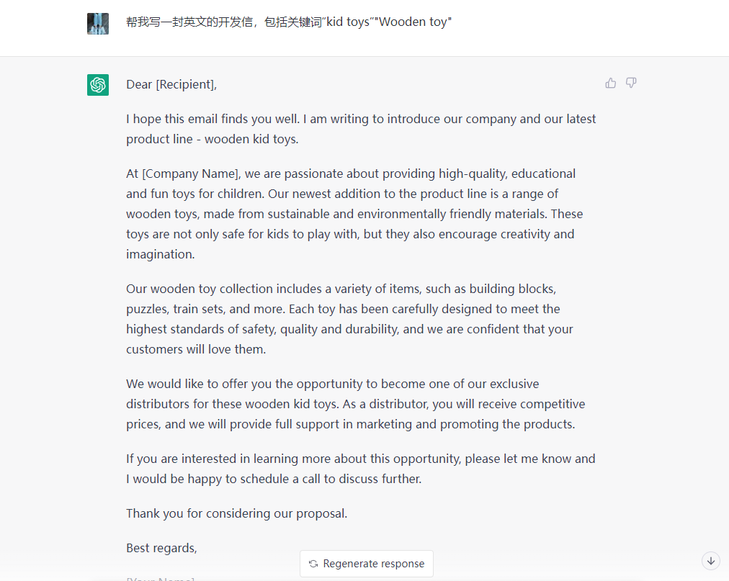This screenshot has width=729, height=581.
Task: Click the ChatGPT logo beside the reply
Action: coord(98,84)
